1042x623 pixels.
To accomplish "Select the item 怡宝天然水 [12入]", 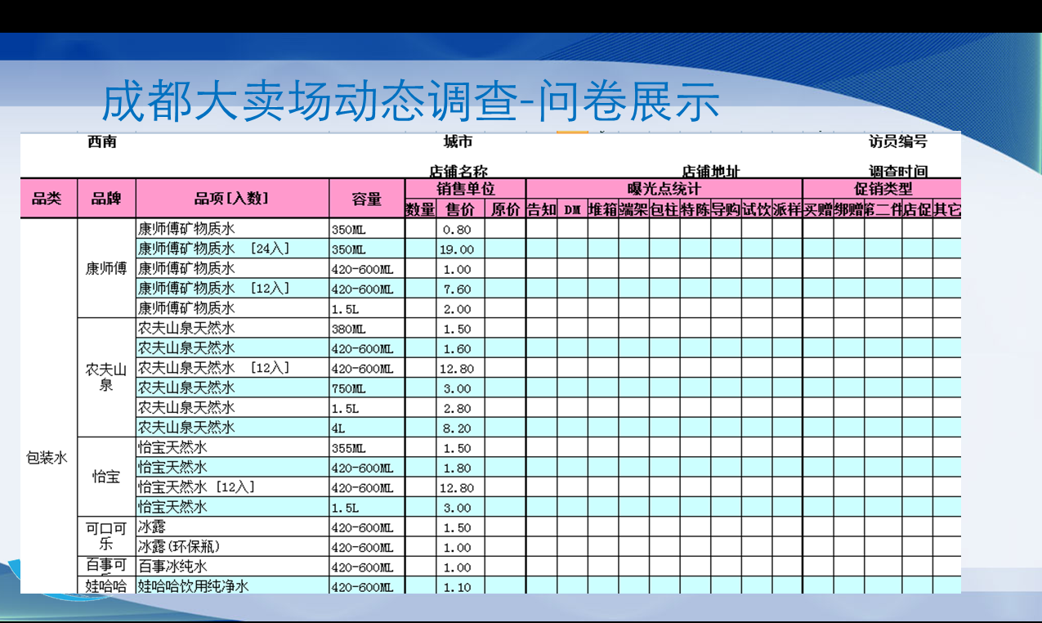I will coord(232,486).
